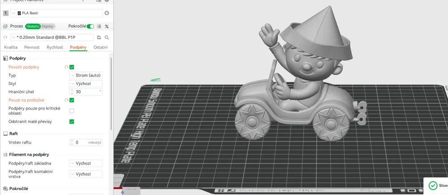Uncheck the Povolit podpěry checkbox
Viewport: 448px width, 195px height.
coord(72,67)
